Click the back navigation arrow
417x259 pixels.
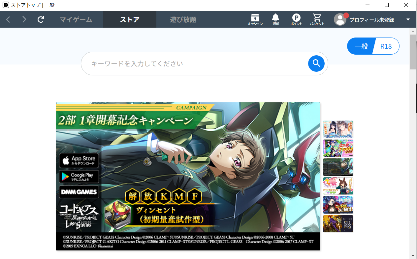[8, 20]
